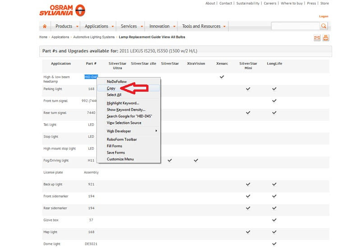The width and height of the screenshot is (361, 248).
Task: Open the Innovation dropdown arrow
Action: (x=174, y=27)
